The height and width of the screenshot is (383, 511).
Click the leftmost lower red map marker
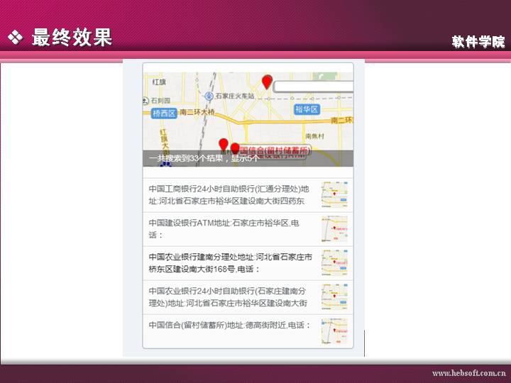224,145
